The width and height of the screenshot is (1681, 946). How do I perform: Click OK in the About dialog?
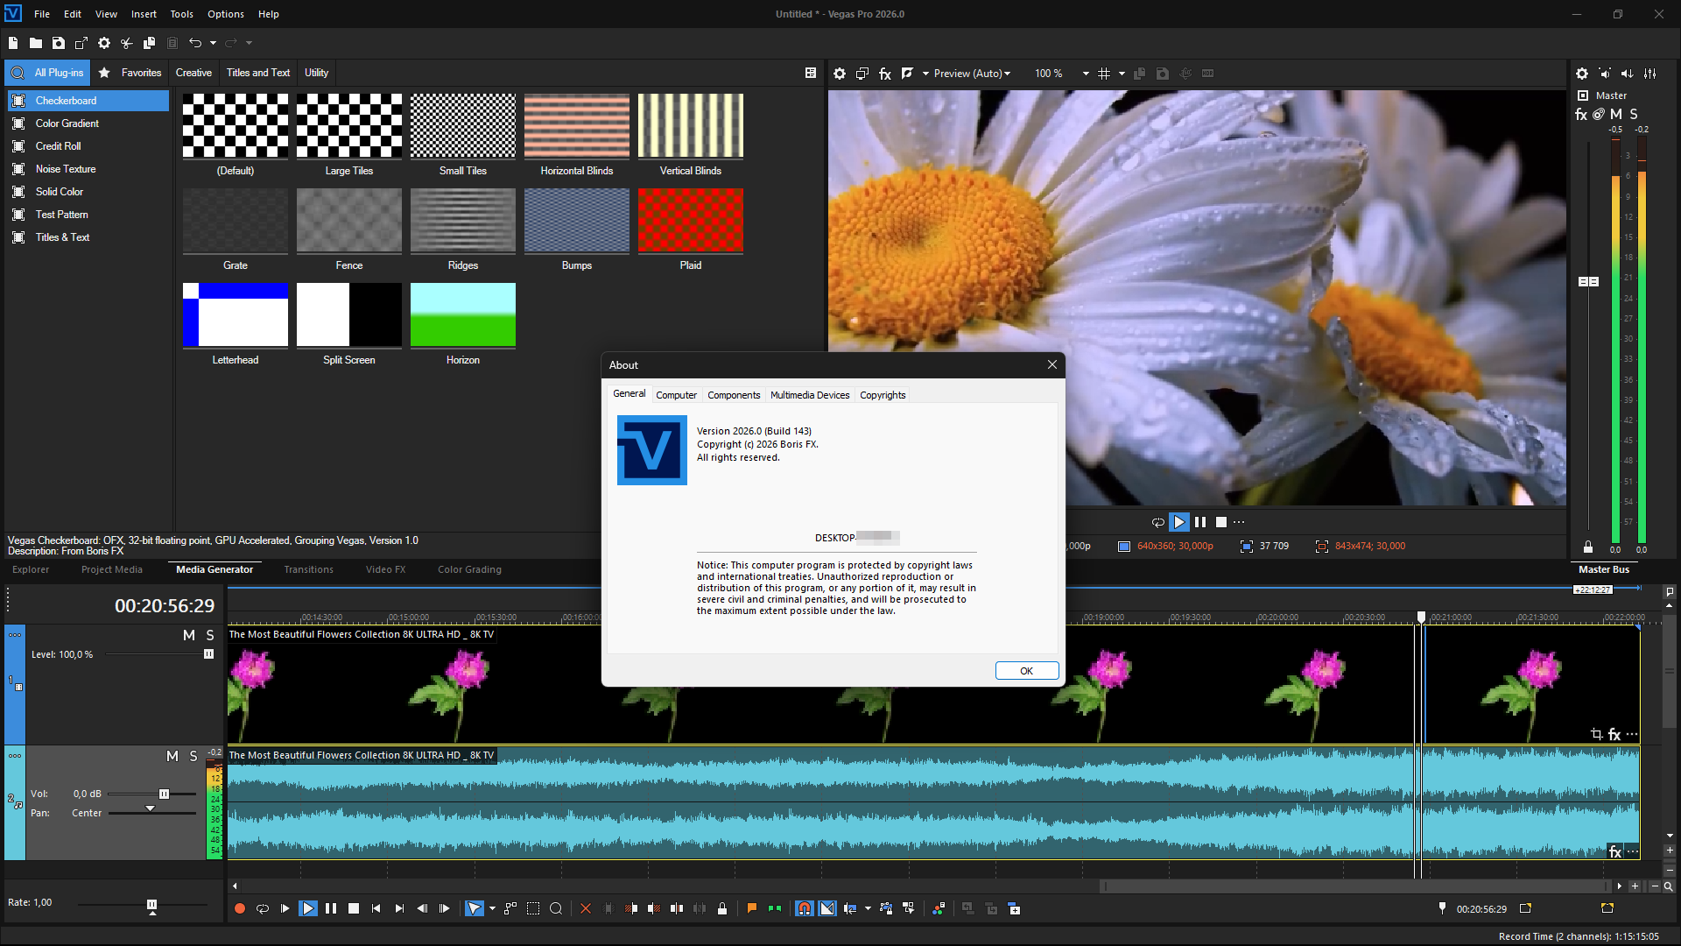coord(1027,671)
